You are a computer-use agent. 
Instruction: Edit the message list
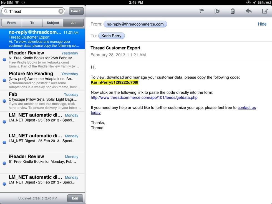pyautogui.click(x=75, y=198)
